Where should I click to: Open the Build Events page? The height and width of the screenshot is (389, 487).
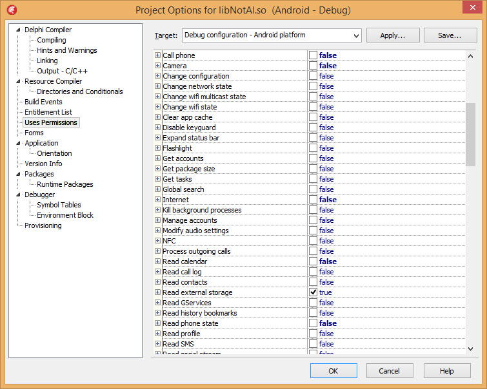point(43,102)
